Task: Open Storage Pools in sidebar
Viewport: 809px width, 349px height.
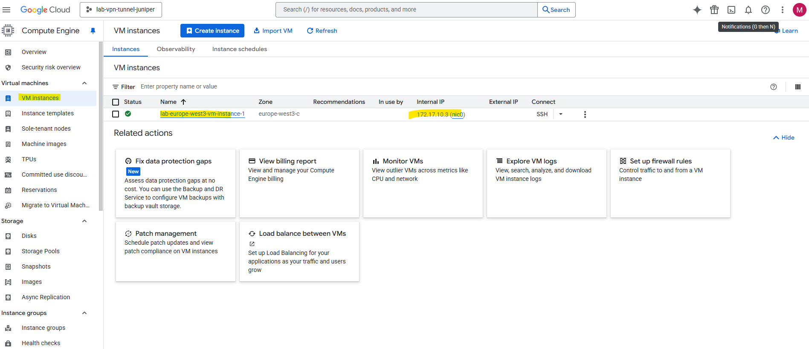Action: (x=41, y=251)
